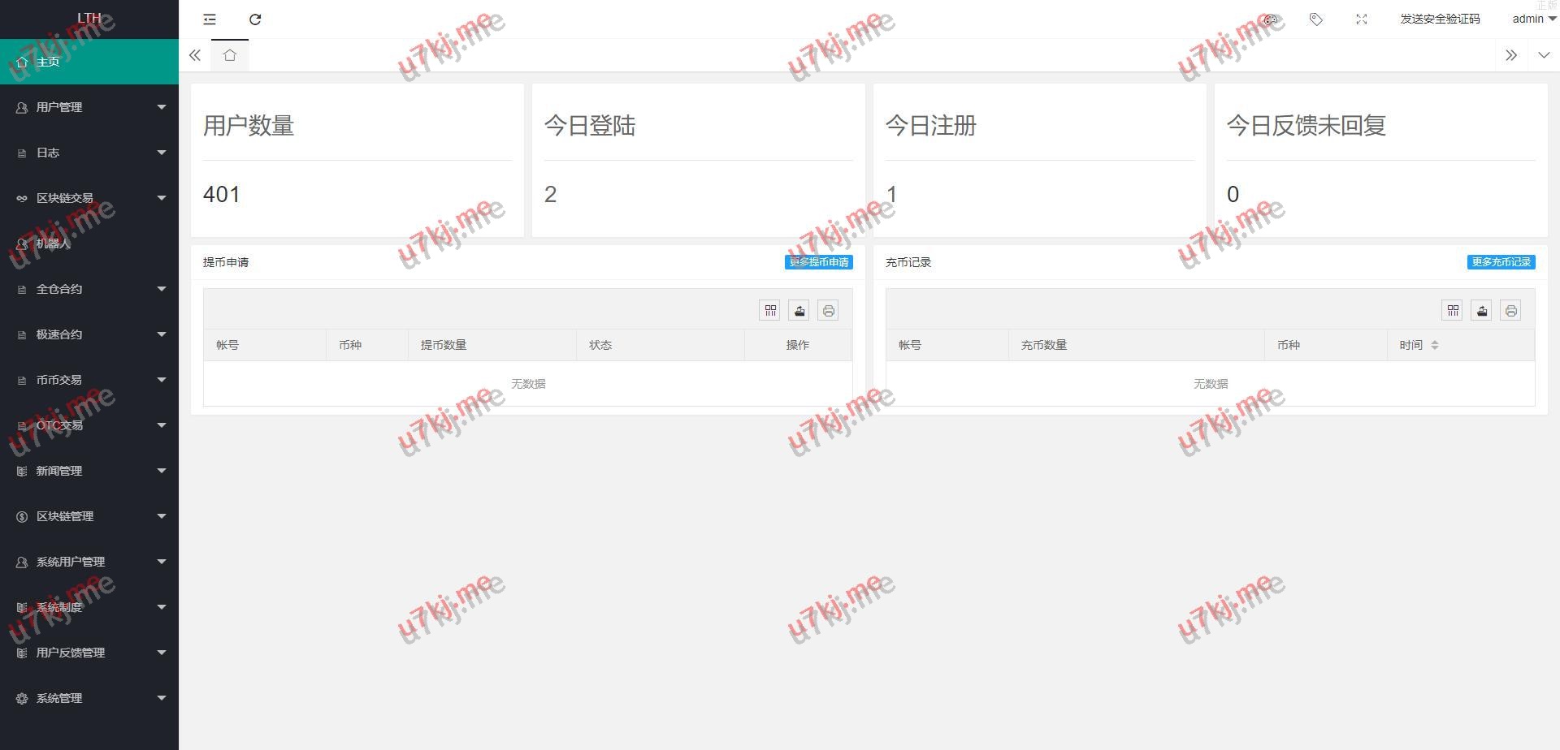The height and width of the screenshot is (750, 1560).
Task: Click the tag note icon in header
Action: tap(1316, 19)
